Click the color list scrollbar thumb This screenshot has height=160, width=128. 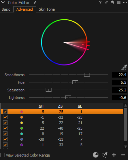coord(126,124)
